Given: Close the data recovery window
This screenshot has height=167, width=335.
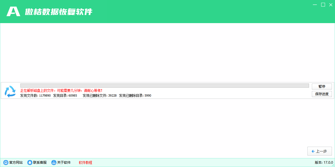Looking at the screenshot, I should tap(331, 4).
